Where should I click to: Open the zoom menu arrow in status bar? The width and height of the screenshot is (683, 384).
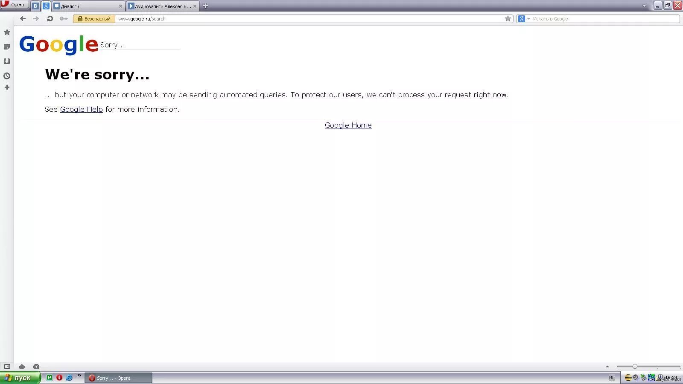tap(607, 367)
